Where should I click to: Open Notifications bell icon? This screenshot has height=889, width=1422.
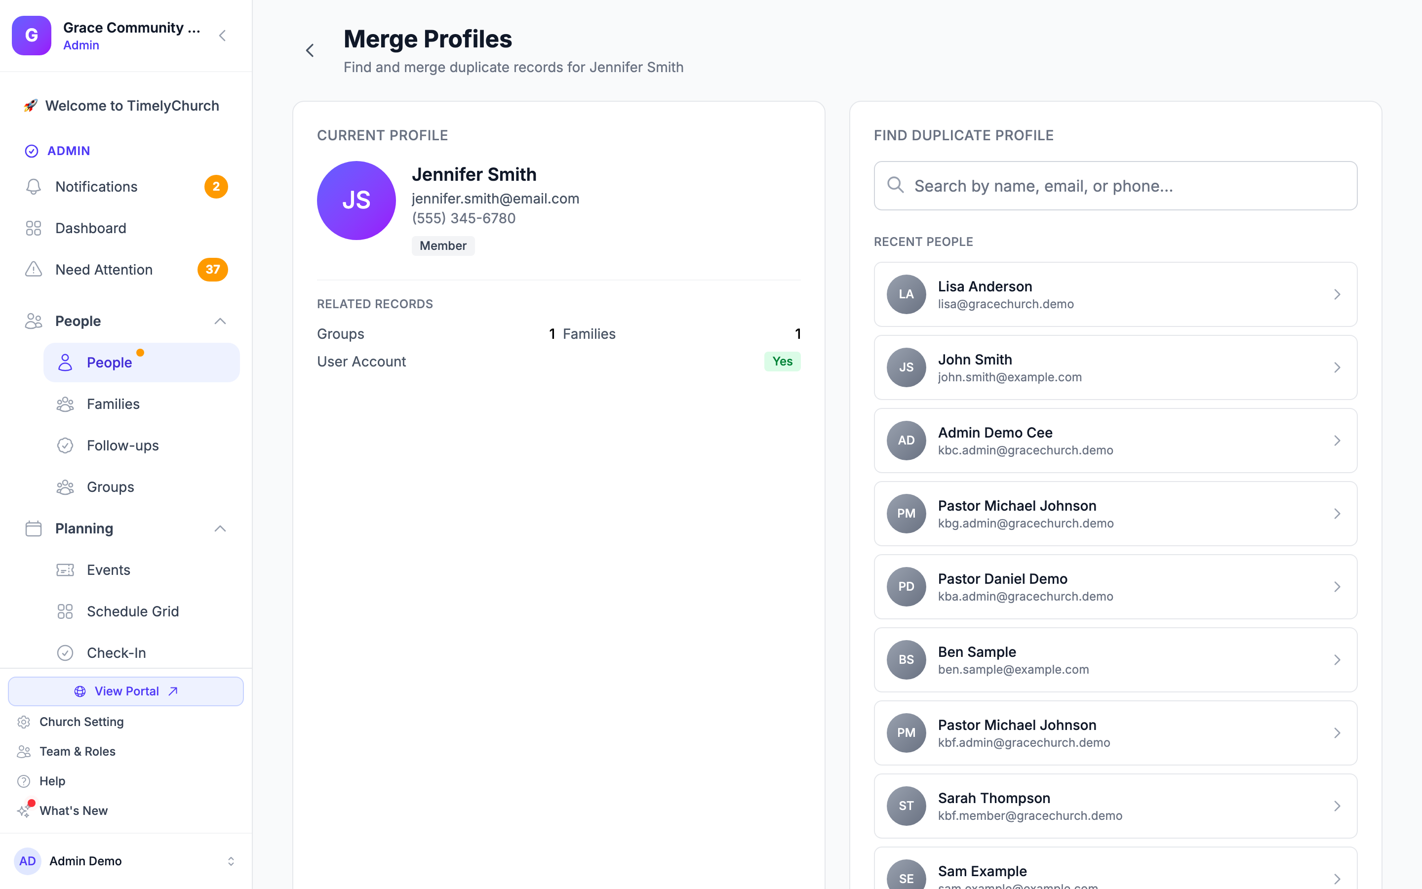pos(34,186)
